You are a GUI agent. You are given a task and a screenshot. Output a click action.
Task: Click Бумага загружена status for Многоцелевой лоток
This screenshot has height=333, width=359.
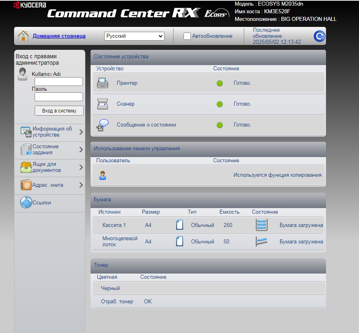(301, 241)
